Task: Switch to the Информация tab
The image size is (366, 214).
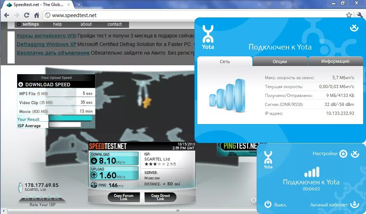Action: point(335,61)
